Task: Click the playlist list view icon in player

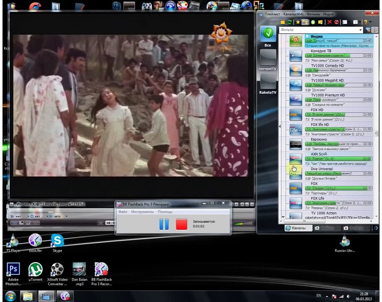Action: 15,223
